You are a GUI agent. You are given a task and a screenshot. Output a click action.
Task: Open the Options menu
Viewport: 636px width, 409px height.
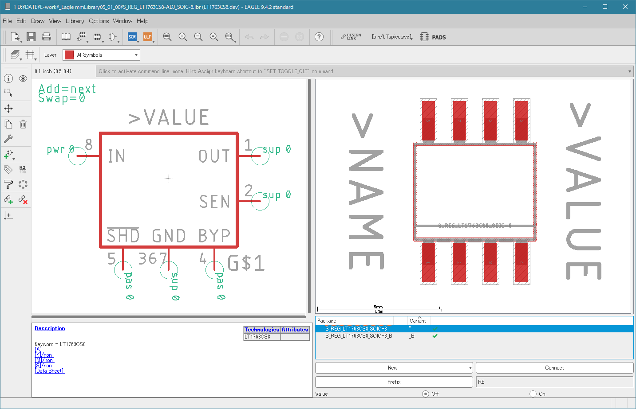point(99,21)
